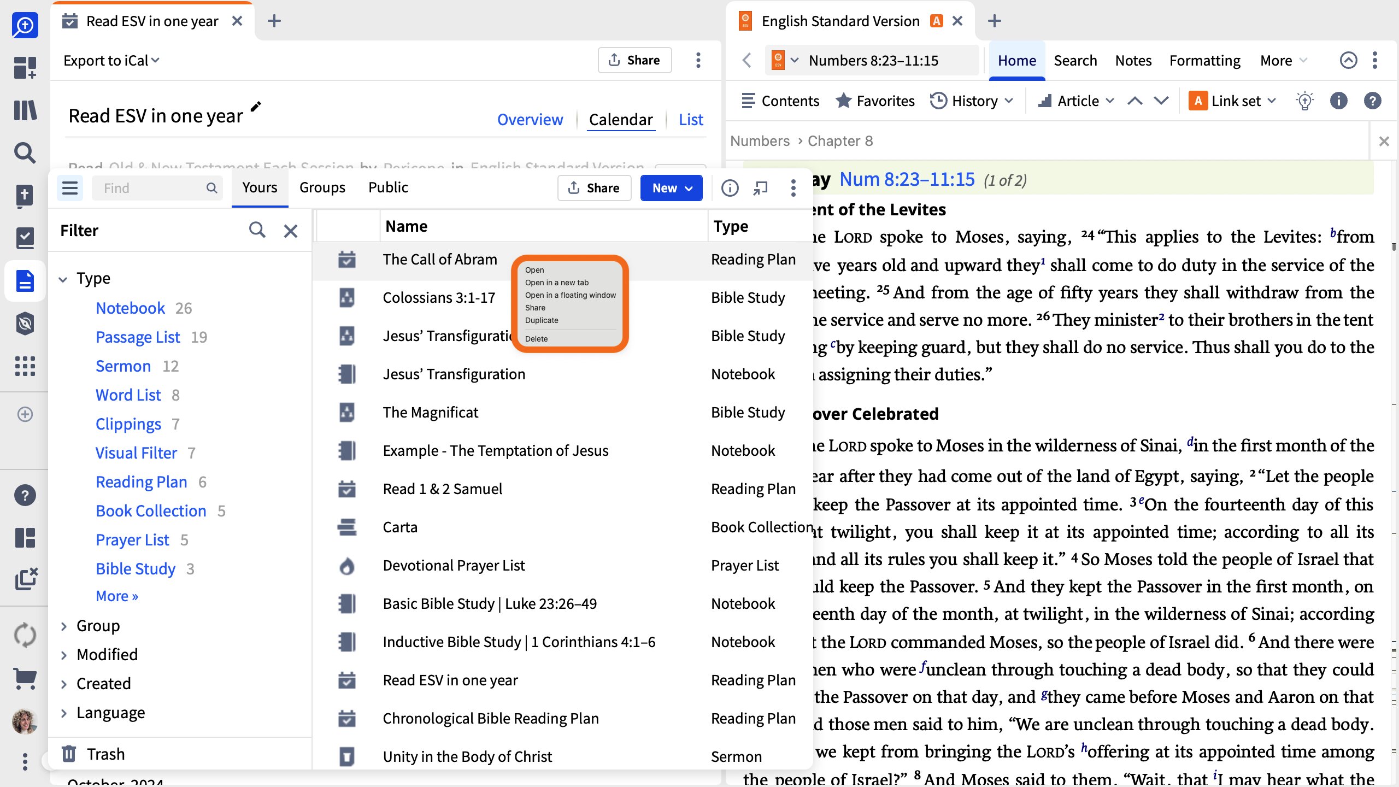Click the Num 8:23–11:15 reading link
The image size is (1399, 787).
pyautogui.click(x=907, y=179)
